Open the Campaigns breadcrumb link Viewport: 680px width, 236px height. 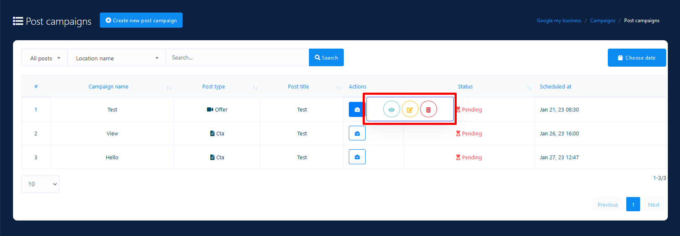(x=602, y=21)
